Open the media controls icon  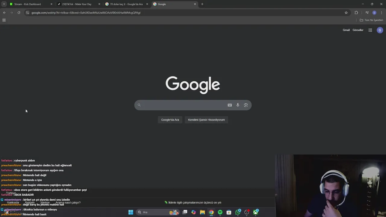pos(367,13)
